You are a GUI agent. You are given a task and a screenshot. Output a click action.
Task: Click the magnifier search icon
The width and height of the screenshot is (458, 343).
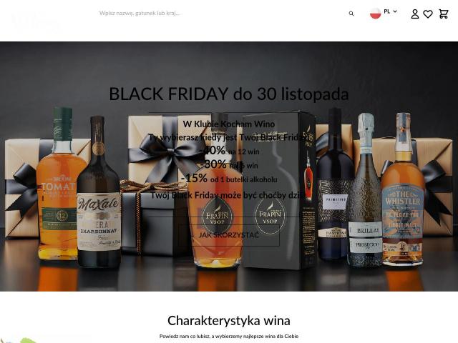click(351, 14)
